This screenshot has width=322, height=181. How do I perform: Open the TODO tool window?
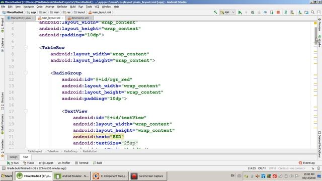click(29, 163)
